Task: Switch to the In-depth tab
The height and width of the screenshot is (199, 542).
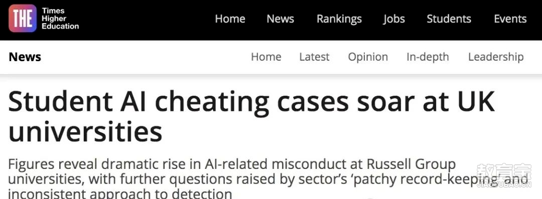Action: [428, 57]
